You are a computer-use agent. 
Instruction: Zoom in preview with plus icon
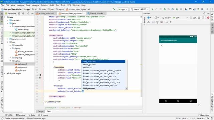tap(199, 18)
